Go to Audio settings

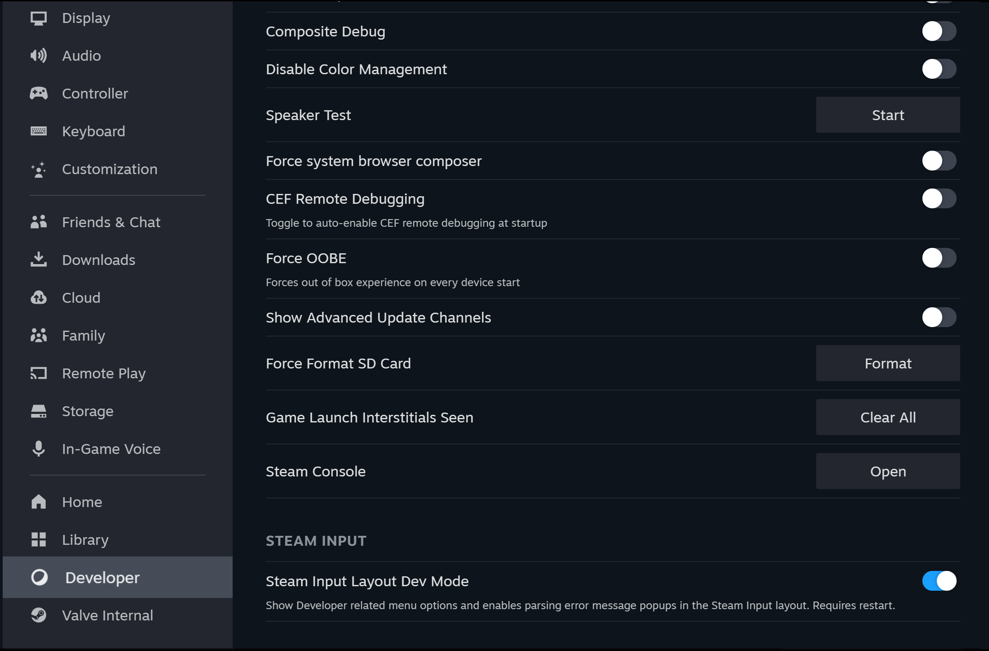click(x=117, y=56)
